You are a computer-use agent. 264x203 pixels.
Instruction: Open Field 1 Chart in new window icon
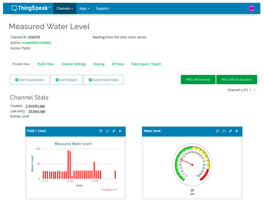pos(101,131)
